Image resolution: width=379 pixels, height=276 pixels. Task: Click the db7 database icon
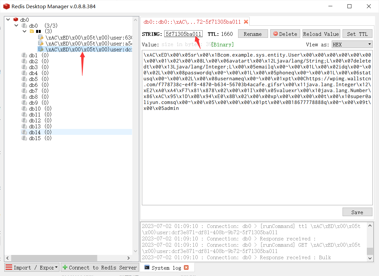pos(24,91)
